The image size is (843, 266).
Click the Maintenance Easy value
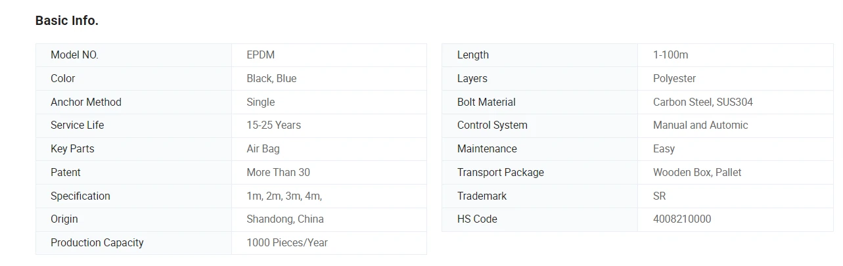[x=664, y=149]
